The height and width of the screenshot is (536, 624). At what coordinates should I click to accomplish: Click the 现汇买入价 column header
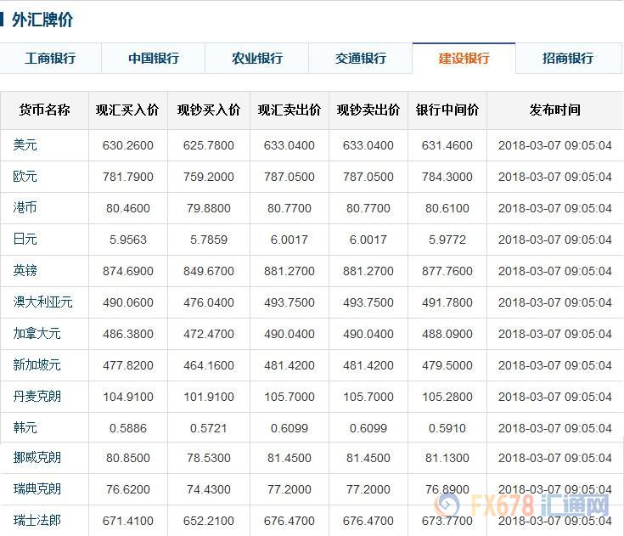click(127, 110)
